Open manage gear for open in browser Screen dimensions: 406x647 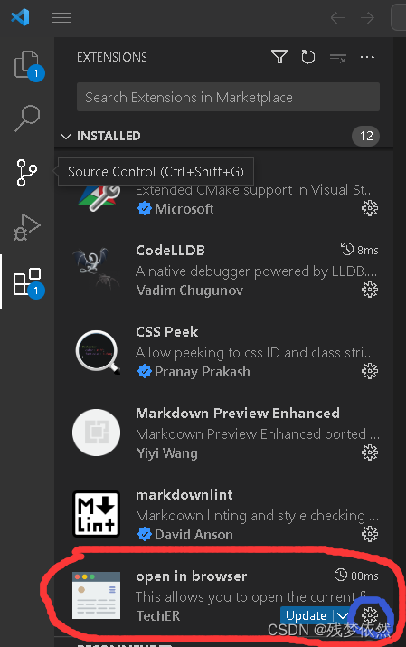pos(370,615)
